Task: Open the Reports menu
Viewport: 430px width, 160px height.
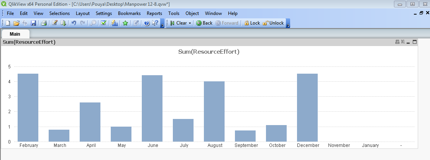Action: [x=154, y=13]
